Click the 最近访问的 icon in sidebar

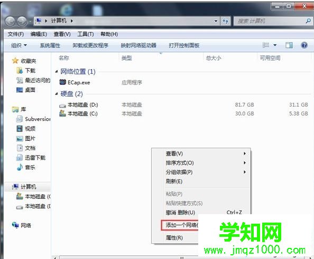(x=20, y=80)
